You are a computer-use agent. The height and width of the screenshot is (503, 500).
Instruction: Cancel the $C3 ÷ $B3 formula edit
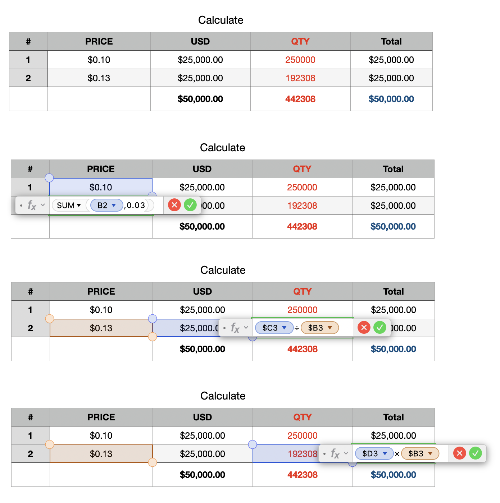[364, 328]
